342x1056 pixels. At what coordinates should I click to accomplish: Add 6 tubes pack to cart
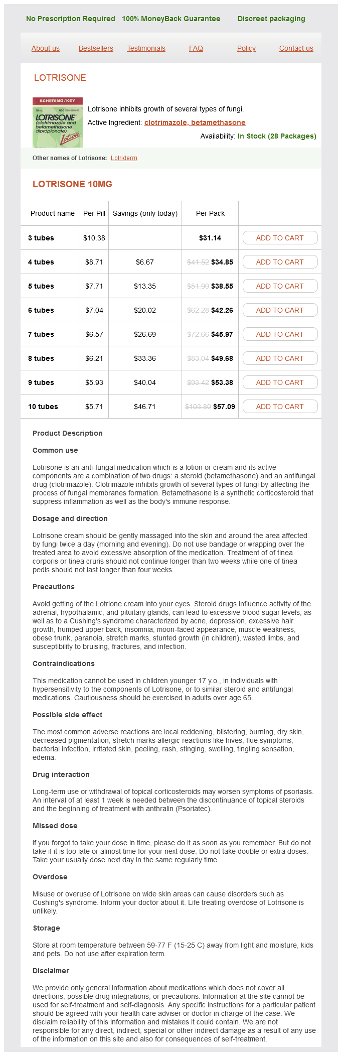point(280,310)
